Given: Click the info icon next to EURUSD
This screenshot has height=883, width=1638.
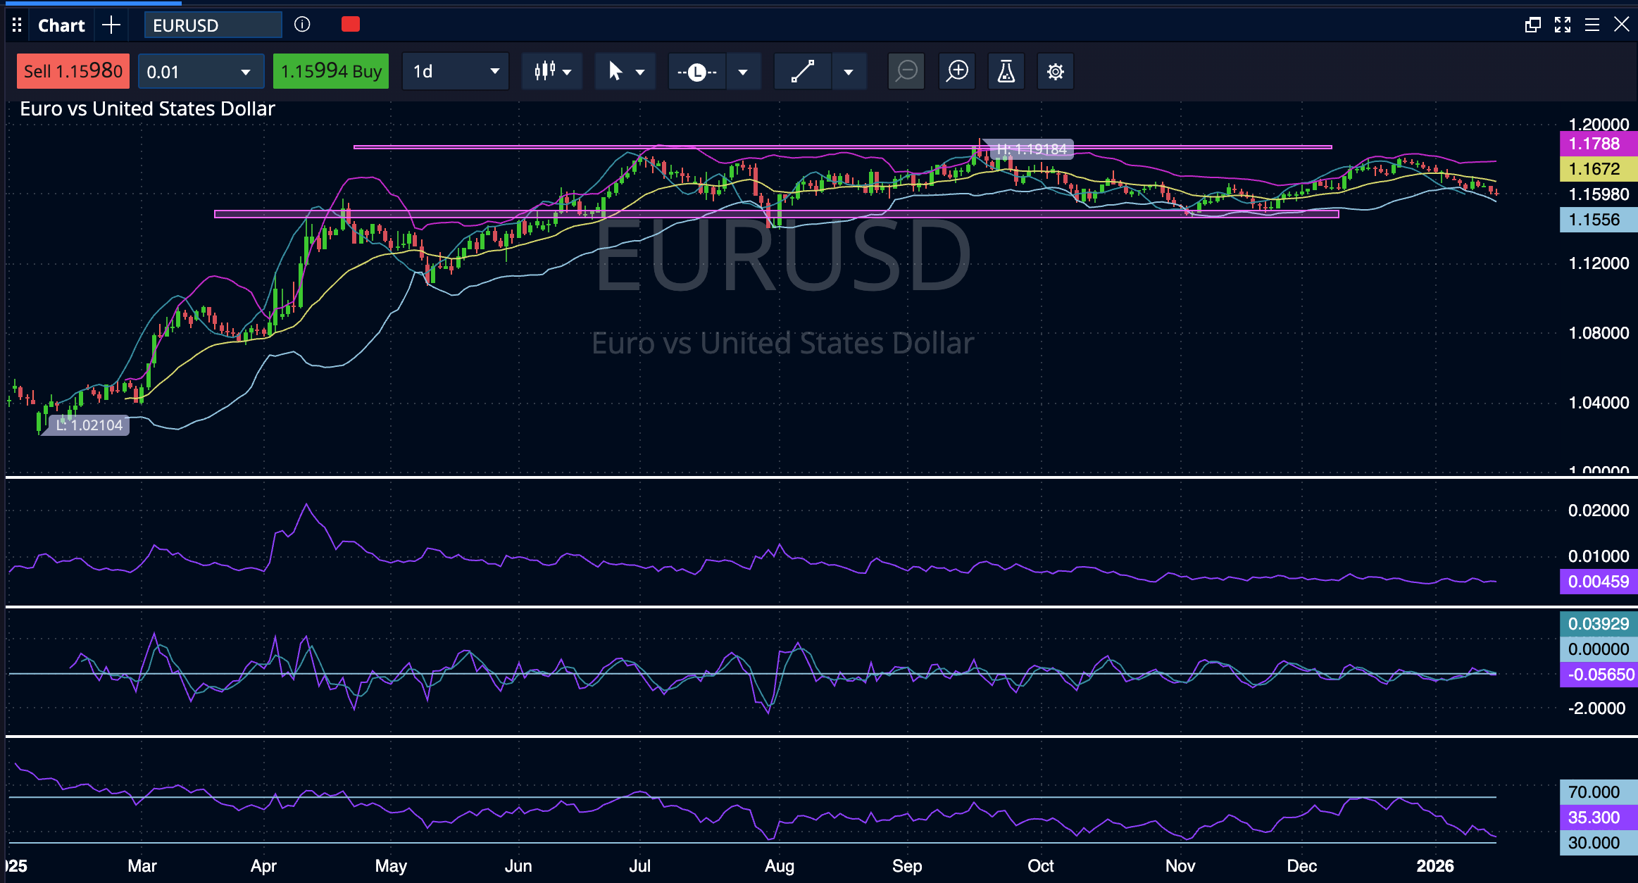Looking at the screenshot, I should [303, 25].
